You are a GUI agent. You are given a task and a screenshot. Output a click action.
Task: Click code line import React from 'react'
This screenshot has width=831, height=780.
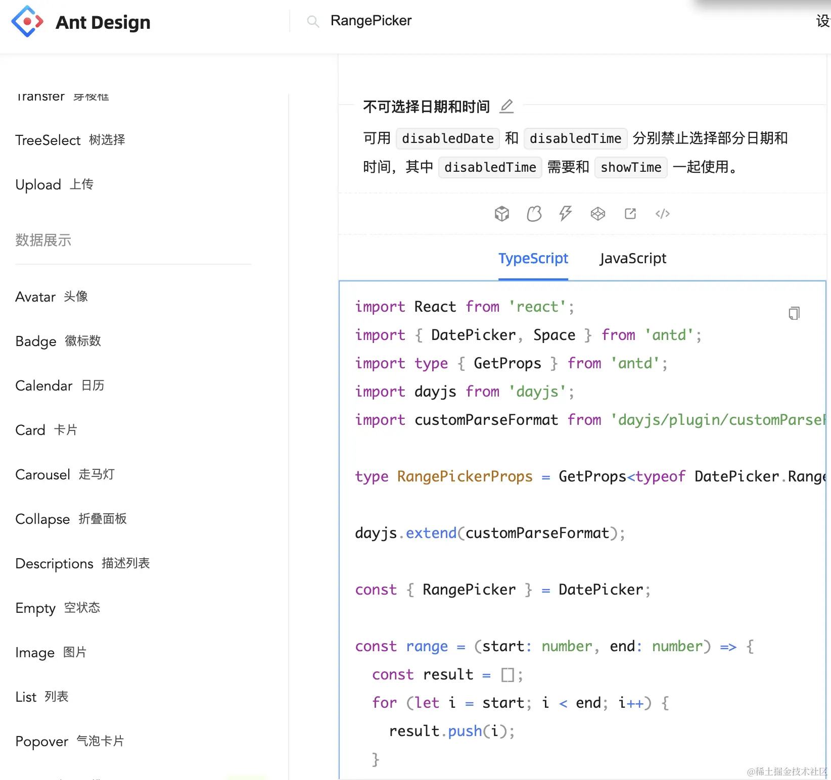[x=465, y=307]
